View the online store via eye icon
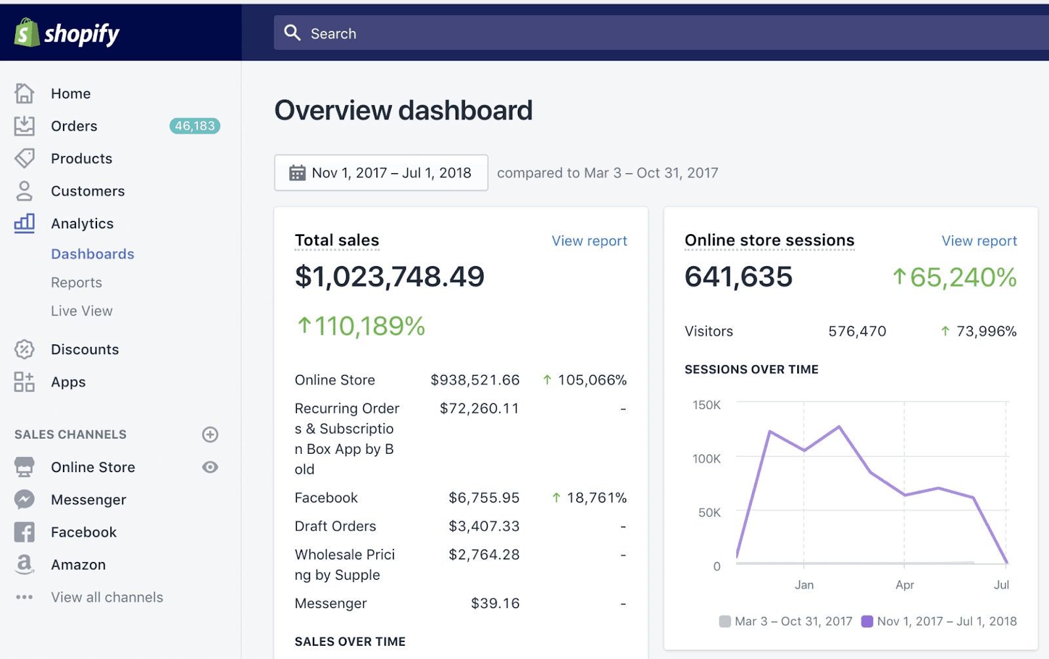Image resolution: width=1049 pixels, height=659 pixels. pyautogui.click(x=210, y=467)
